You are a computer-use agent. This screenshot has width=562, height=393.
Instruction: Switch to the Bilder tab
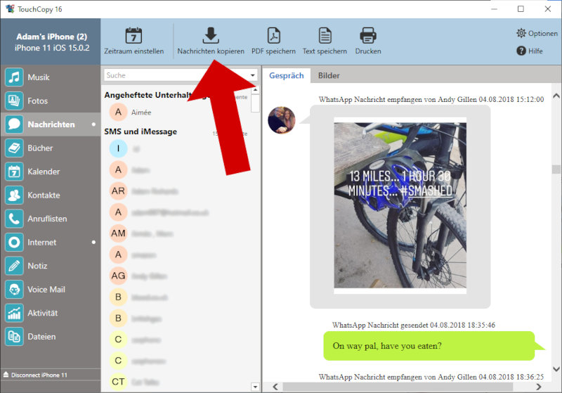pos(329,75)
